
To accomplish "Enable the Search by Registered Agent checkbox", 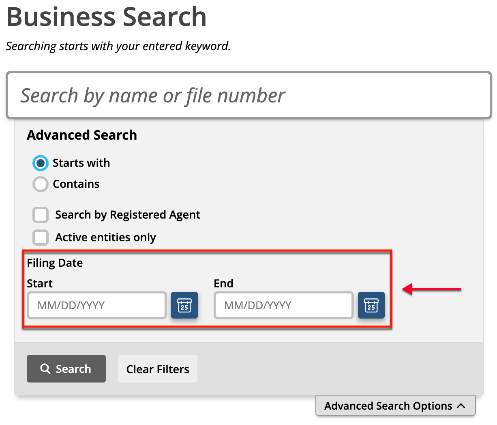I will [x=41, y=215].
